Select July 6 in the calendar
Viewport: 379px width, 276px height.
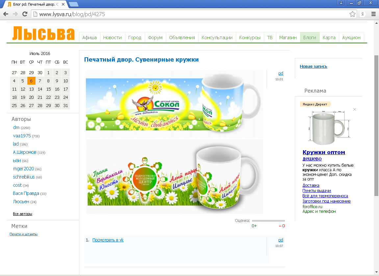coord(31,81)
